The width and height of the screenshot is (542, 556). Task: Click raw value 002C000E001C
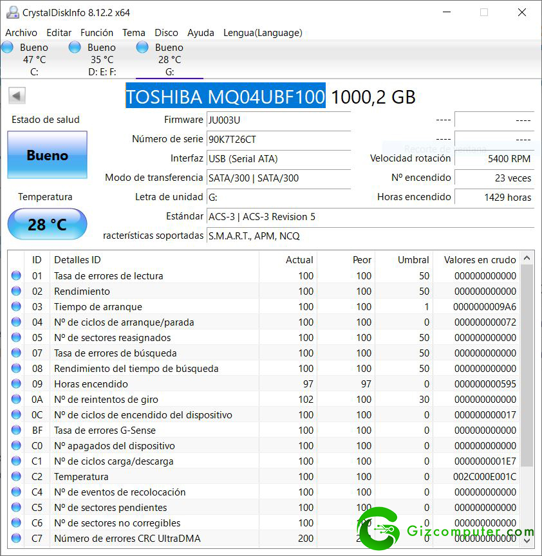(x=485, y=477)
